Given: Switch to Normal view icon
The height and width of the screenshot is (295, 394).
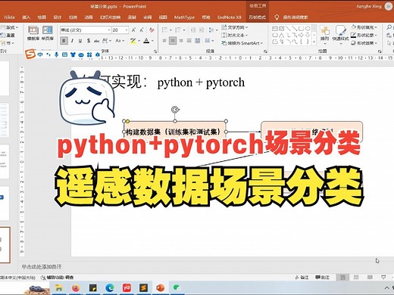Looking at the screenshot, I should (x=342, y=278).
